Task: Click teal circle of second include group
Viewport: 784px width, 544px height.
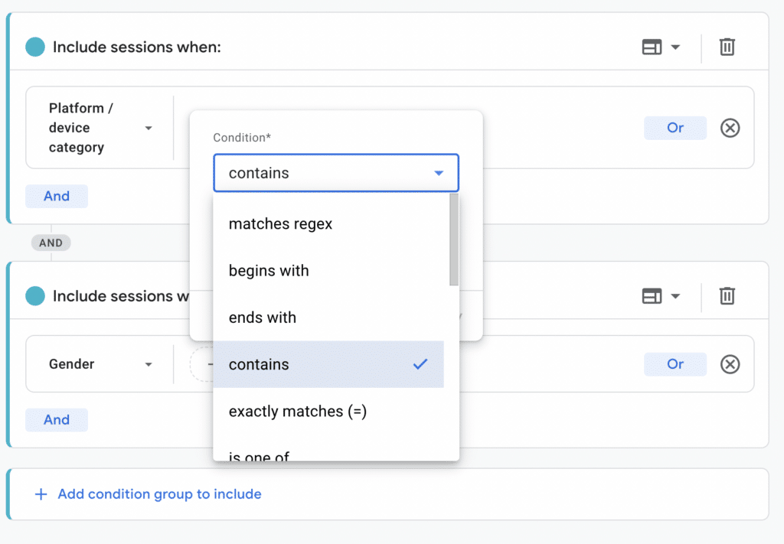Action: pos(35,296)
